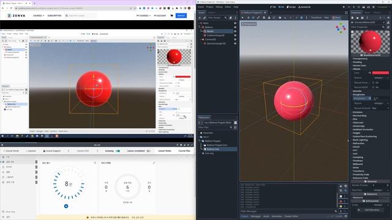Click the material preview sphere thumbnail
Image resolution: width=392 pixels, height=220 pixels.
(x=370, y=42)
